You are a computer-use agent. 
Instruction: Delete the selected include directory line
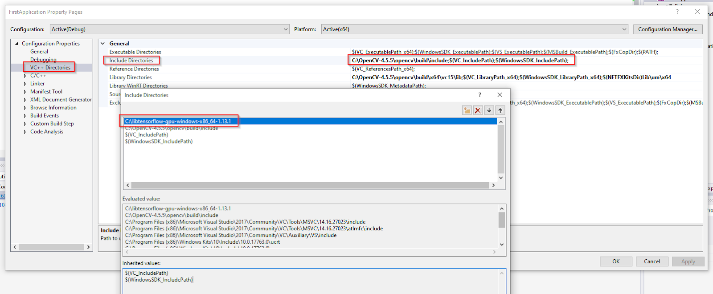coord(478,110)
